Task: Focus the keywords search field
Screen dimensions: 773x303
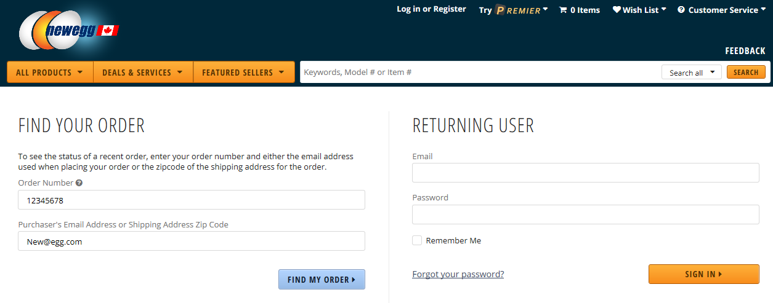Action: click(480, 73)
